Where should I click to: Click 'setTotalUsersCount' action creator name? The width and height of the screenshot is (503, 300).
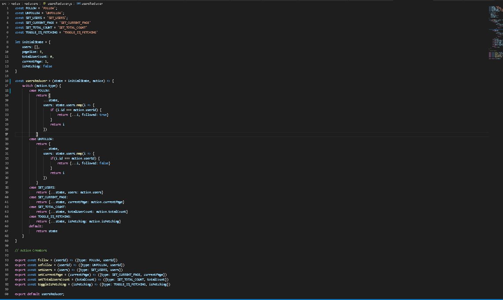54,279
